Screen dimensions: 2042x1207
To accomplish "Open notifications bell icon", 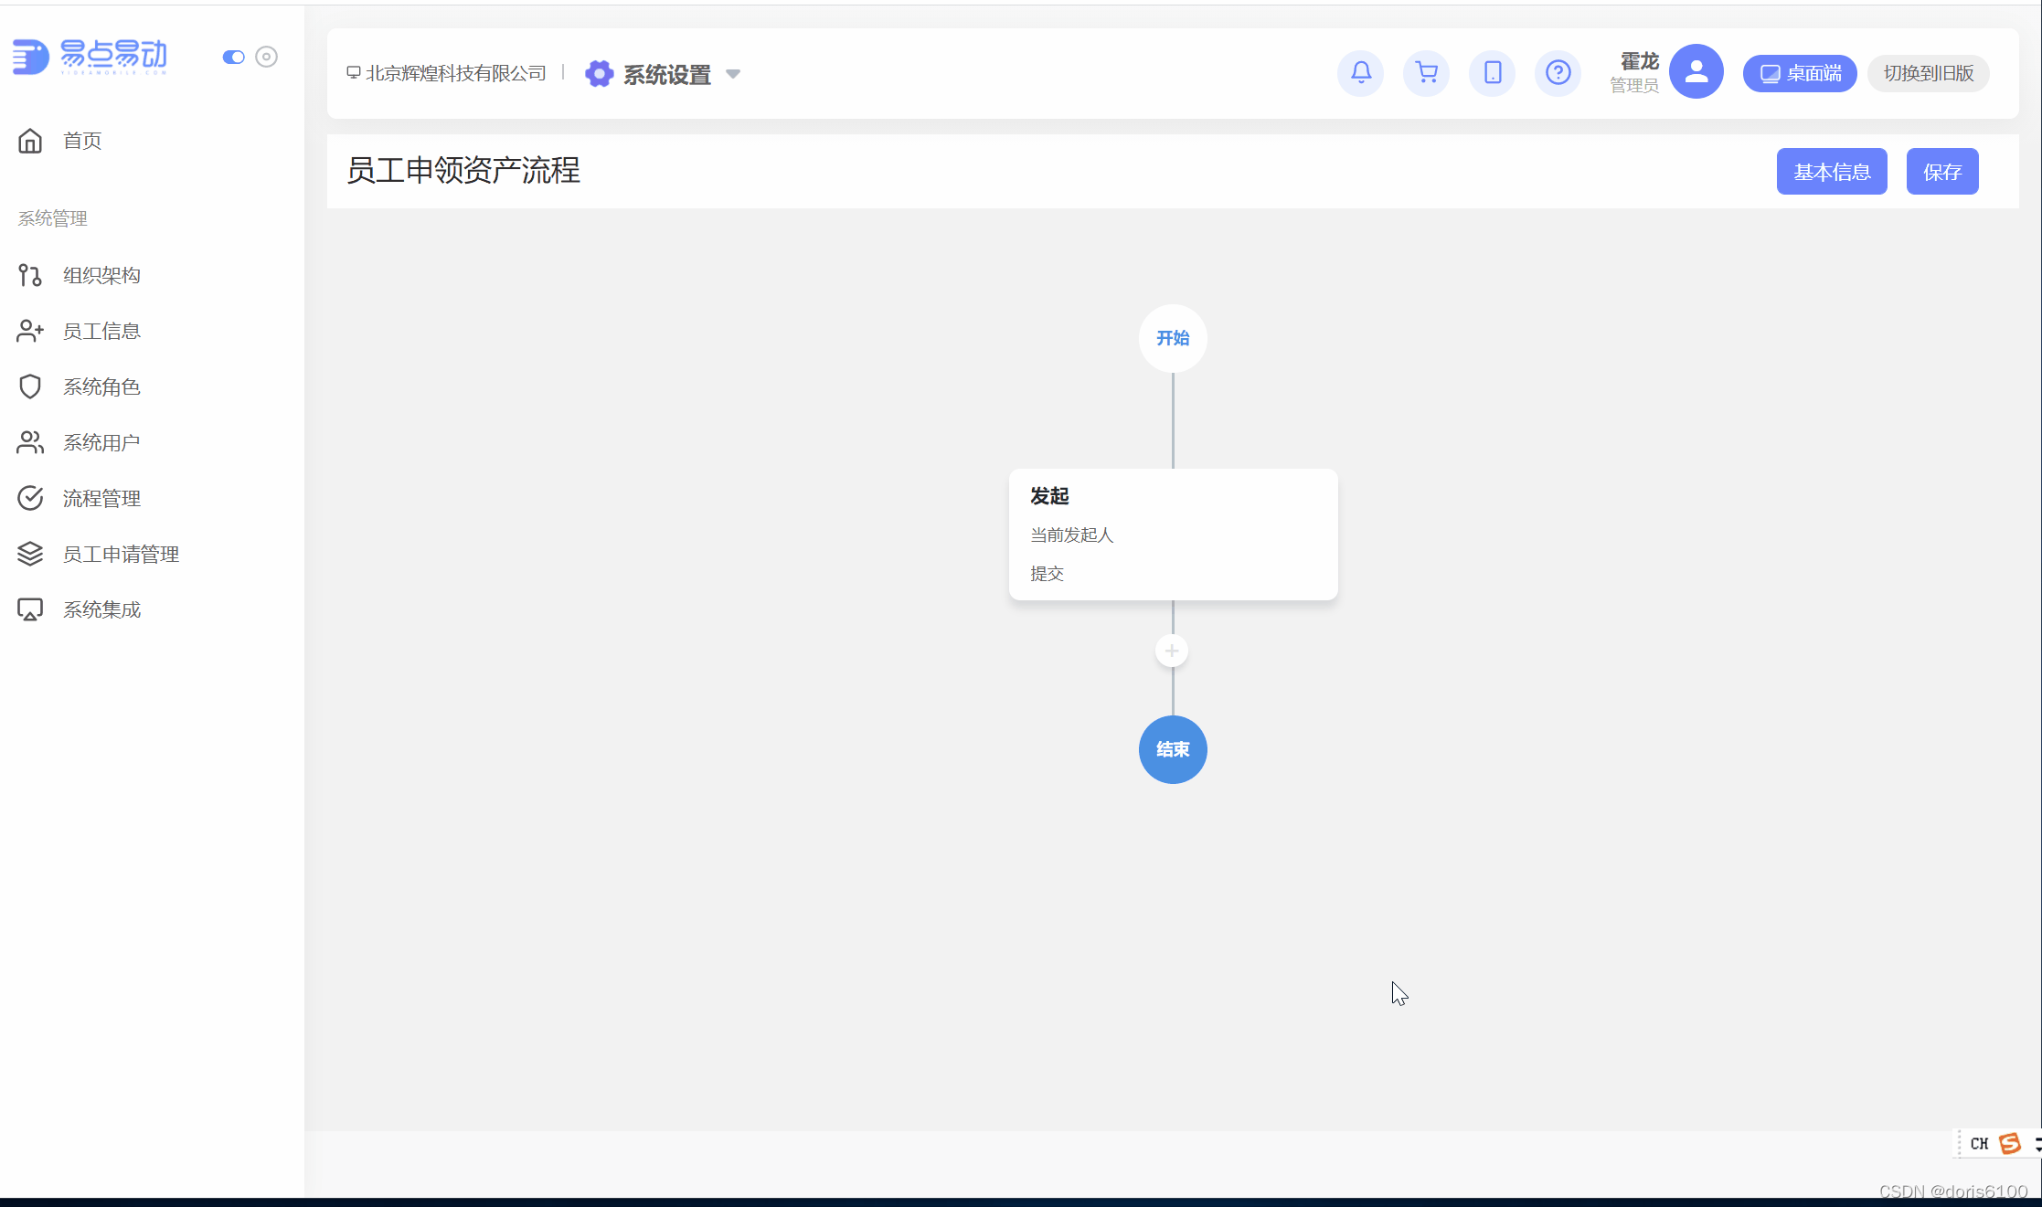I will 1360,72.
